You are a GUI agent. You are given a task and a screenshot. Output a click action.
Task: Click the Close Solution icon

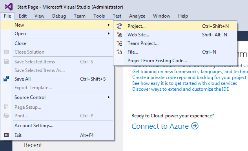[6, 52]
